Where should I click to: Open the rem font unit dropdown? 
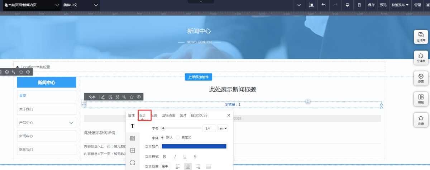[223, 128]
